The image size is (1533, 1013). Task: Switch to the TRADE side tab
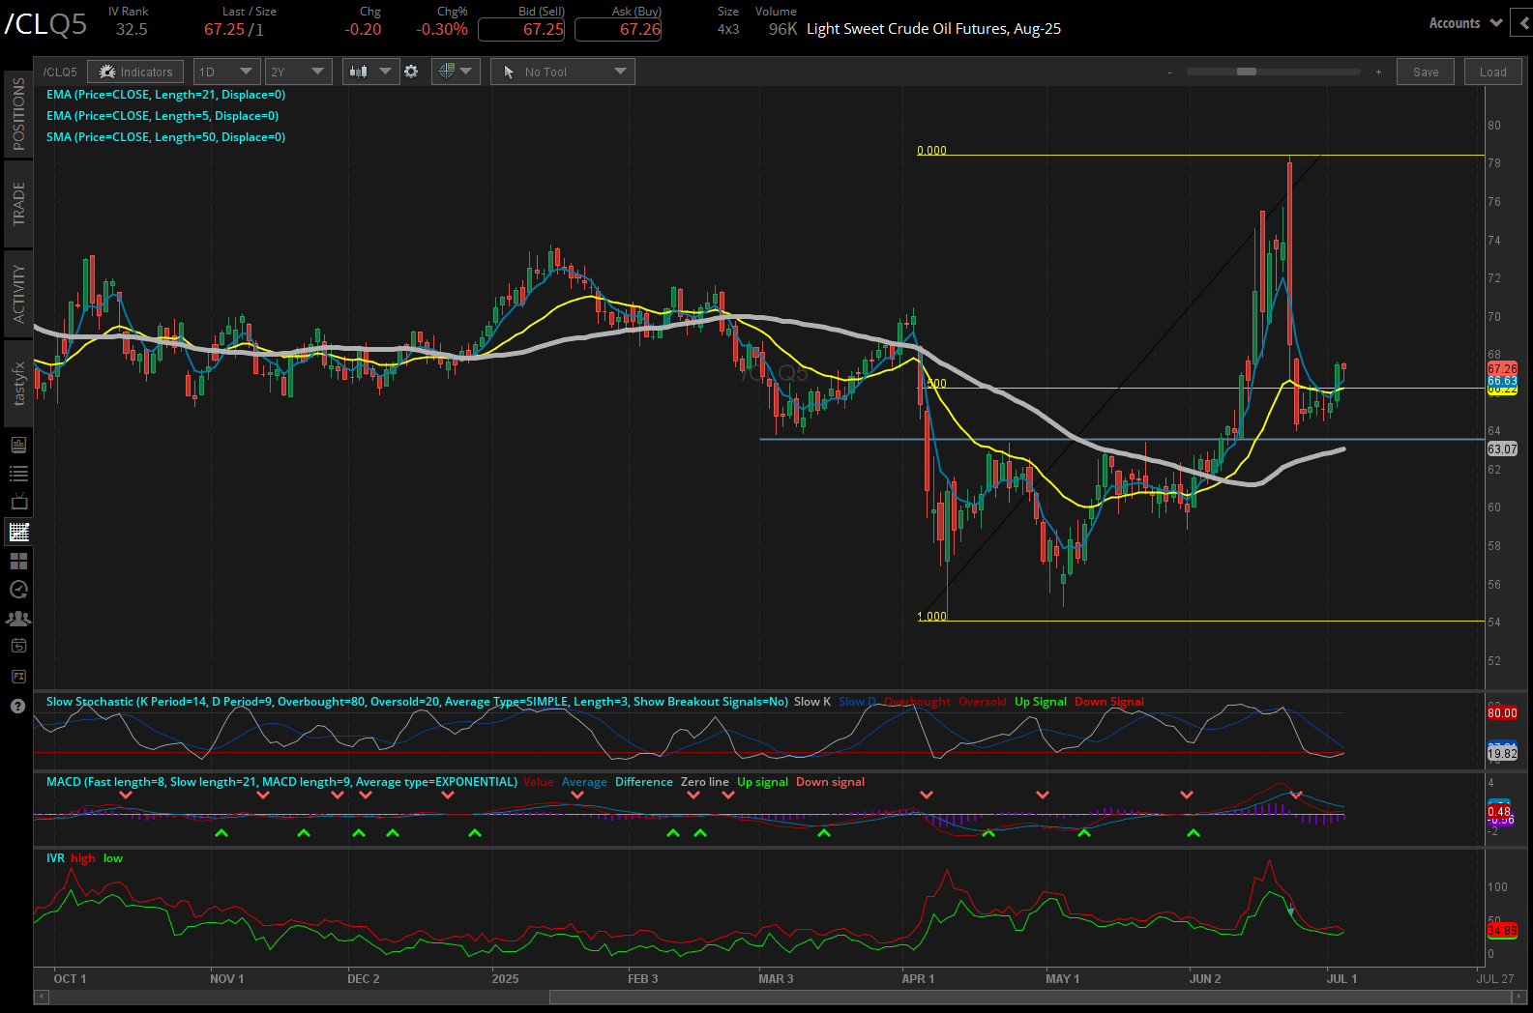(18, 204)
